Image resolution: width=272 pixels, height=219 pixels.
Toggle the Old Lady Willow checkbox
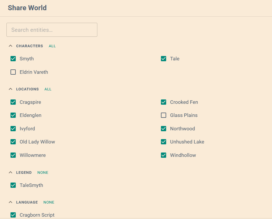[x=13, y=142]
